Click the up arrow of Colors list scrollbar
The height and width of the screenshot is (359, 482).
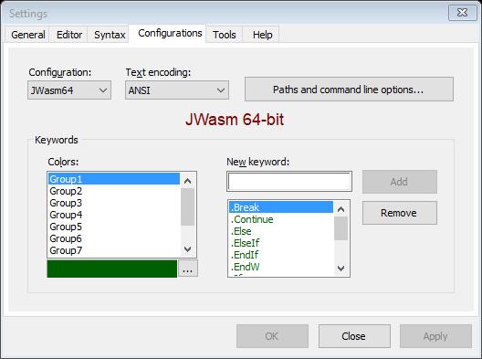[187, 181]
